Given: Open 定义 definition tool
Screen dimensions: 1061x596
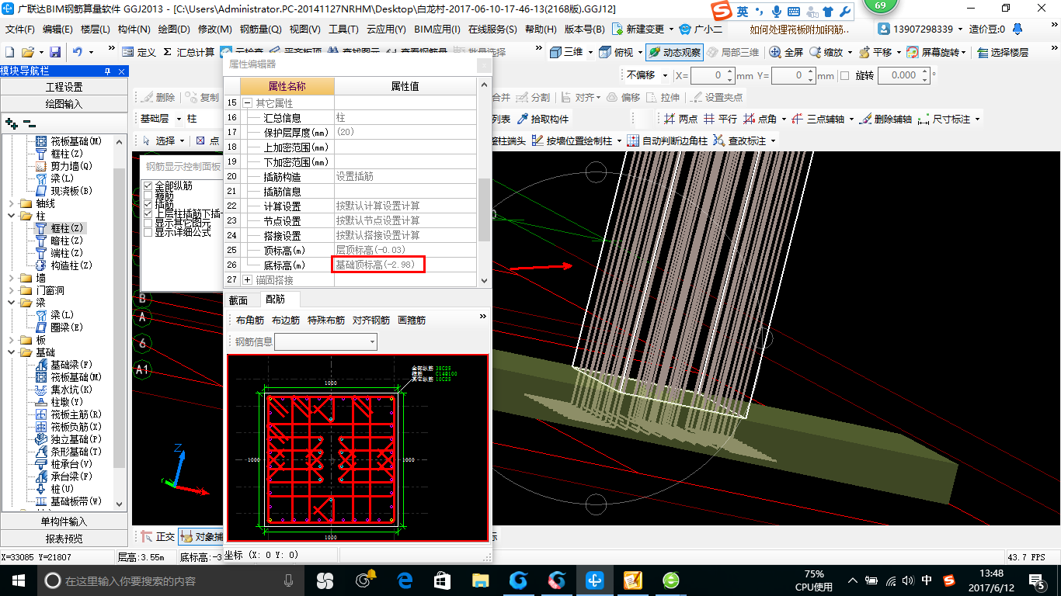Looking at the screenshot, I should tap(138, 52).
